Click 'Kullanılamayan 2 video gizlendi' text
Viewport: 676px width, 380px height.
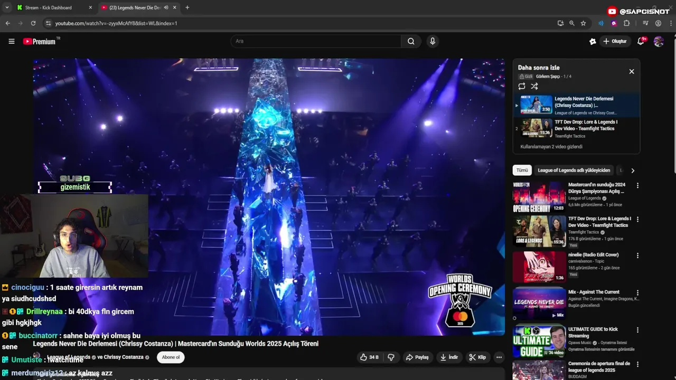point(551,147)
